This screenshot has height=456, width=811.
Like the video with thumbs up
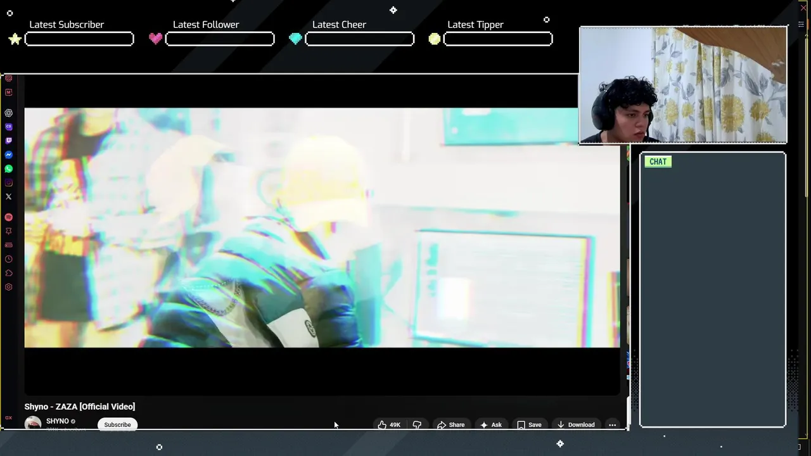pyautogui.click(x=389, y=424)
